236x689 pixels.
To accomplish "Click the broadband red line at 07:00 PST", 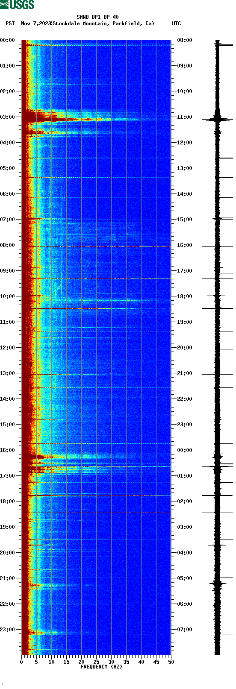I will pyautogui.click(x=96, y=218).
